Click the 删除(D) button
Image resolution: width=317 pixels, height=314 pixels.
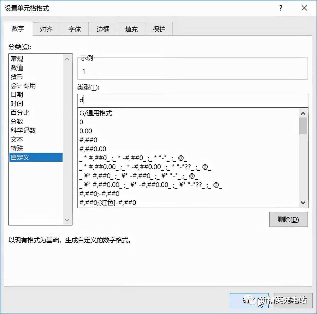288,219
